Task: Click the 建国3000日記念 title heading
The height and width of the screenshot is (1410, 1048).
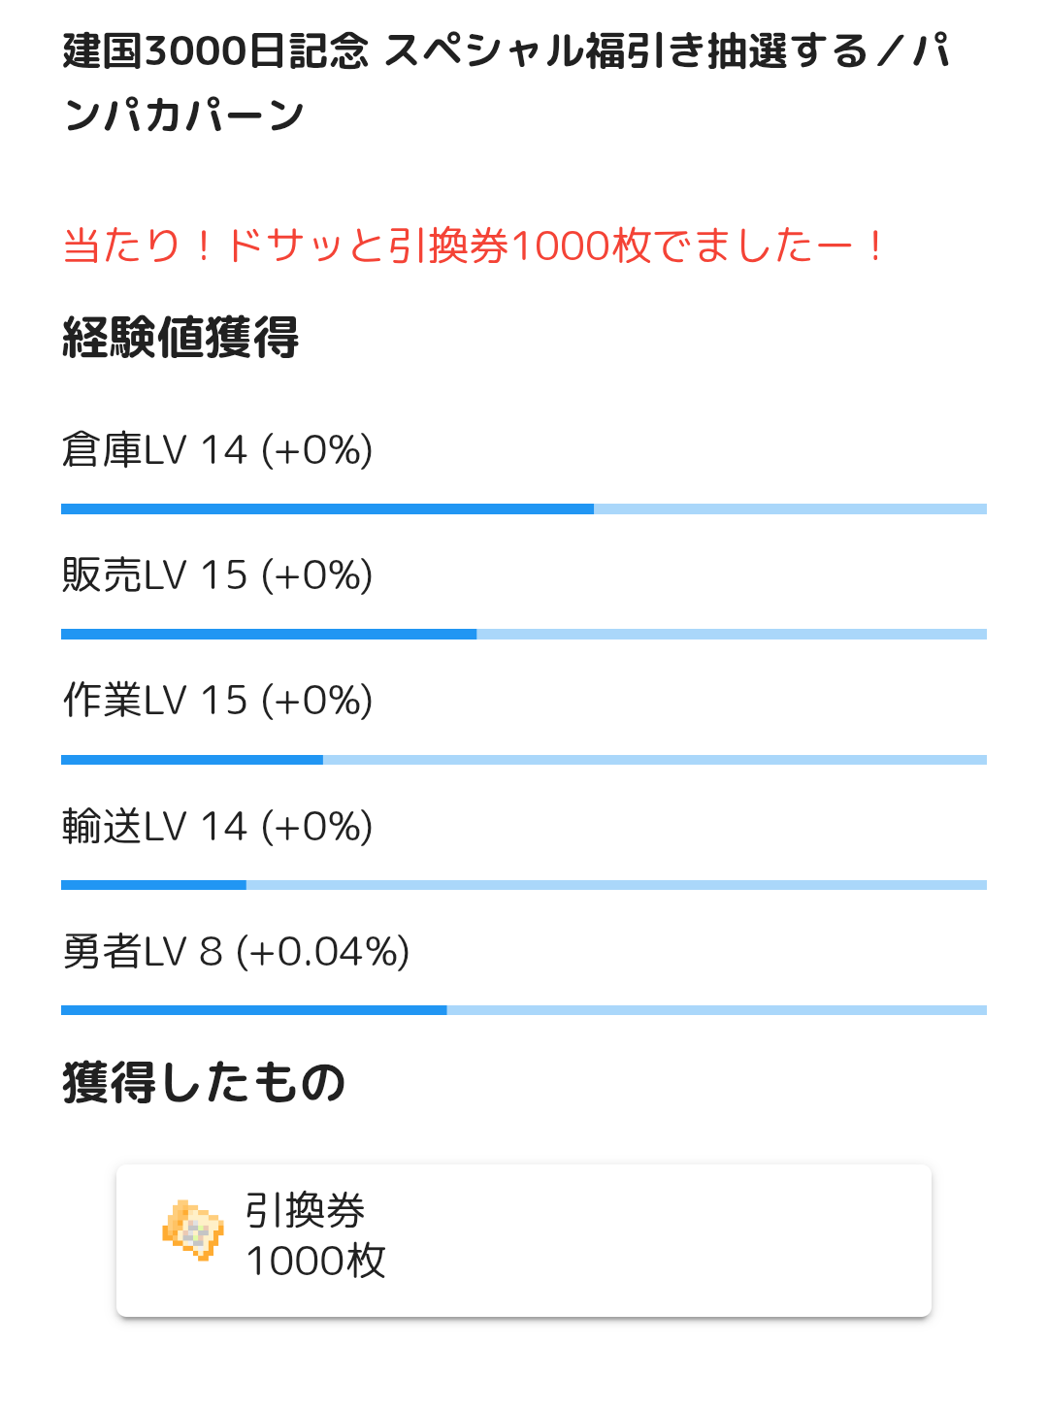Action: [x=505, y=82]
